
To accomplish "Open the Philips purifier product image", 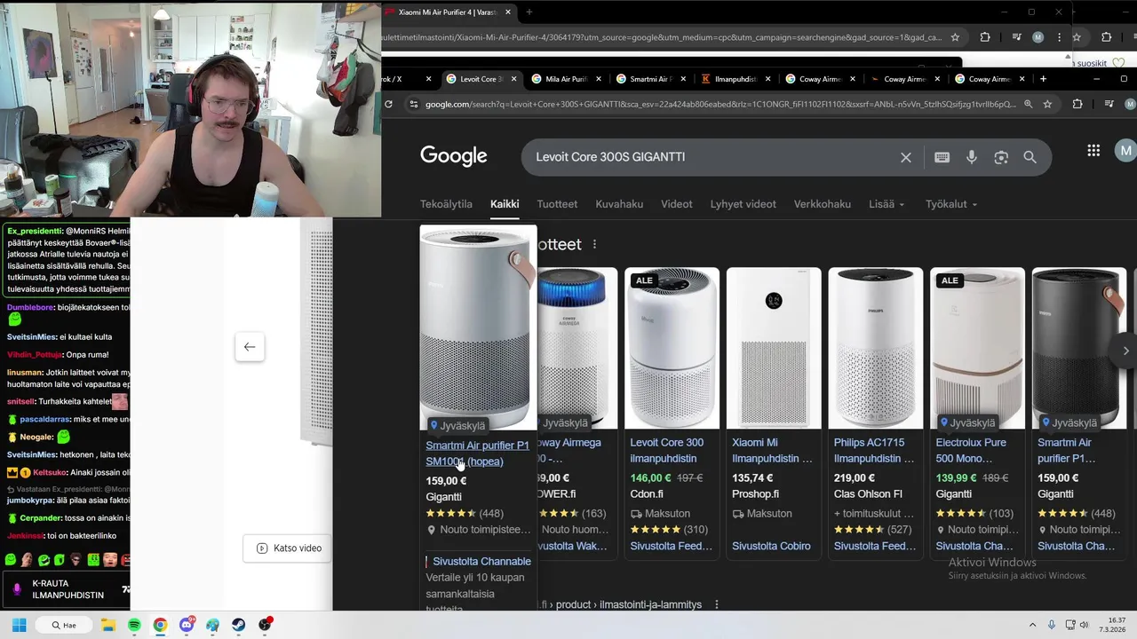I will pos(875,348).
